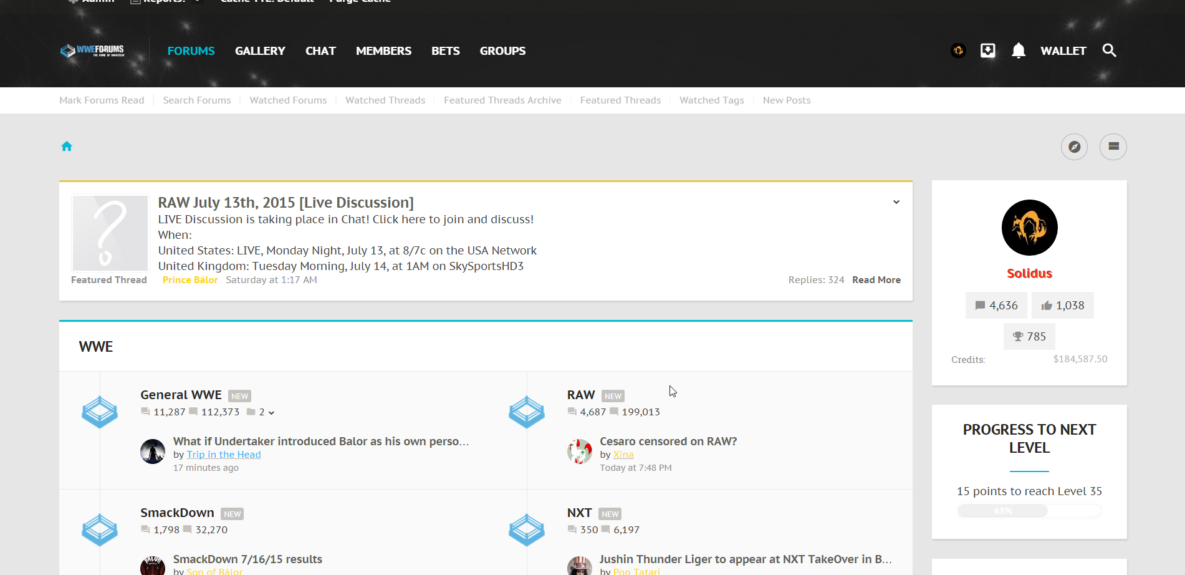The height and width of the screenshot is (575, 1185).
Task: Open the notifications bell
Action: click(x=1018, y=51)
